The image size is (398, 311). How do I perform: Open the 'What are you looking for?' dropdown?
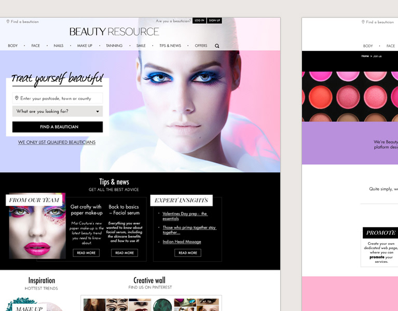[58, 111]
